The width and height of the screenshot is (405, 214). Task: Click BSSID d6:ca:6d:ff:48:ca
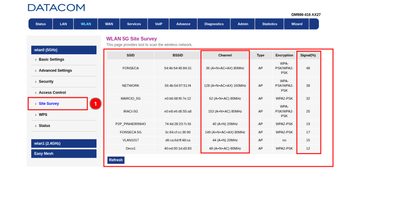178,140
